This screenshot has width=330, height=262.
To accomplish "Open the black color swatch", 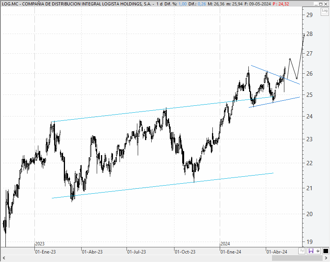I will pyautogui.click(x=326, y=251).
